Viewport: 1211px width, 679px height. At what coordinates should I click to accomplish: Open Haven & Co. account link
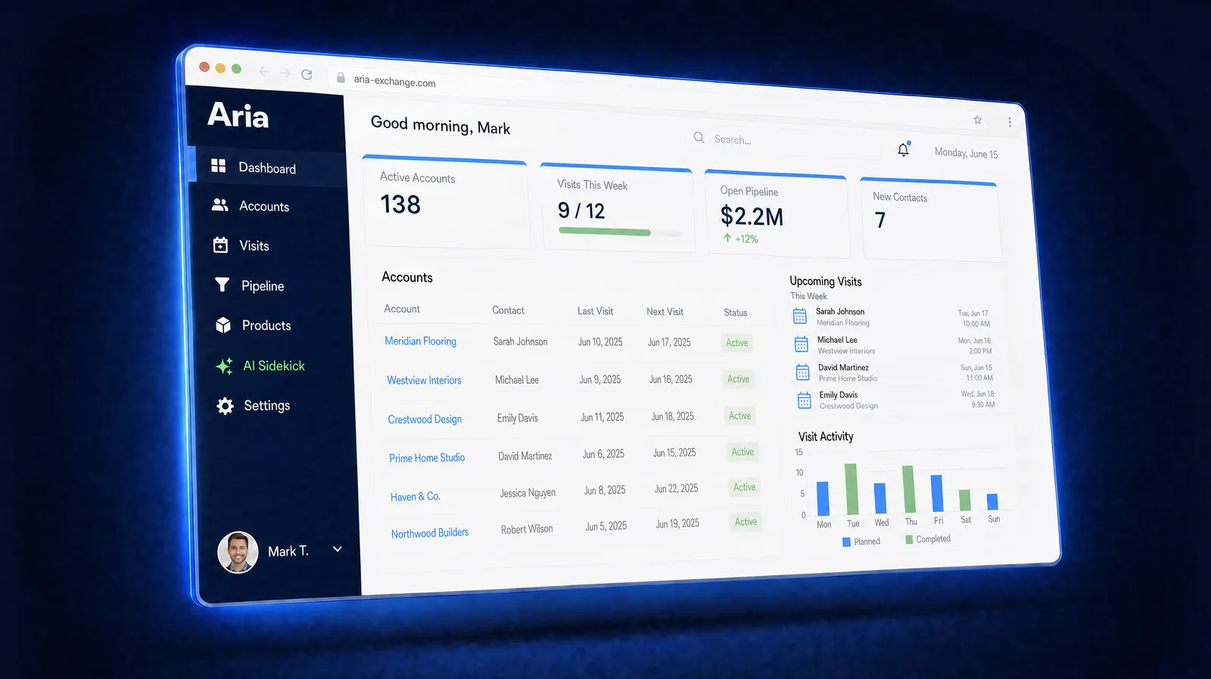click(x=415, y=497)
